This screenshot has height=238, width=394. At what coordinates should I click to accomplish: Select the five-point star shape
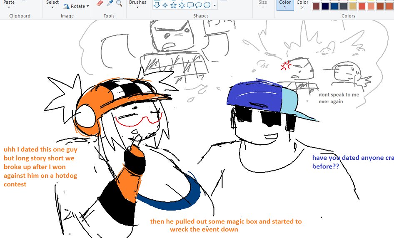[x=173, y=5]
